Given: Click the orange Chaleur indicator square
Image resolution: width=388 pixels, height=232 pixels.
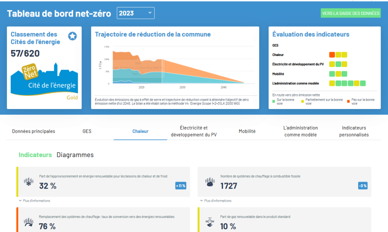Looking at the screenshot, I should click(x=332, y=55).
